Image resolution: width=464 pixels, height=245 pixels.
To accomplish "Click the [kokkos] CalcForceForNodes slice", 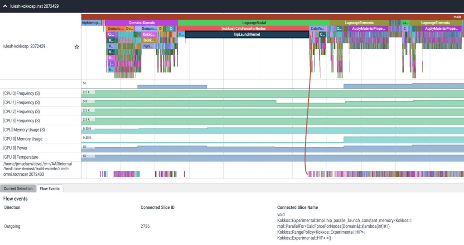I will pos(243,28).
